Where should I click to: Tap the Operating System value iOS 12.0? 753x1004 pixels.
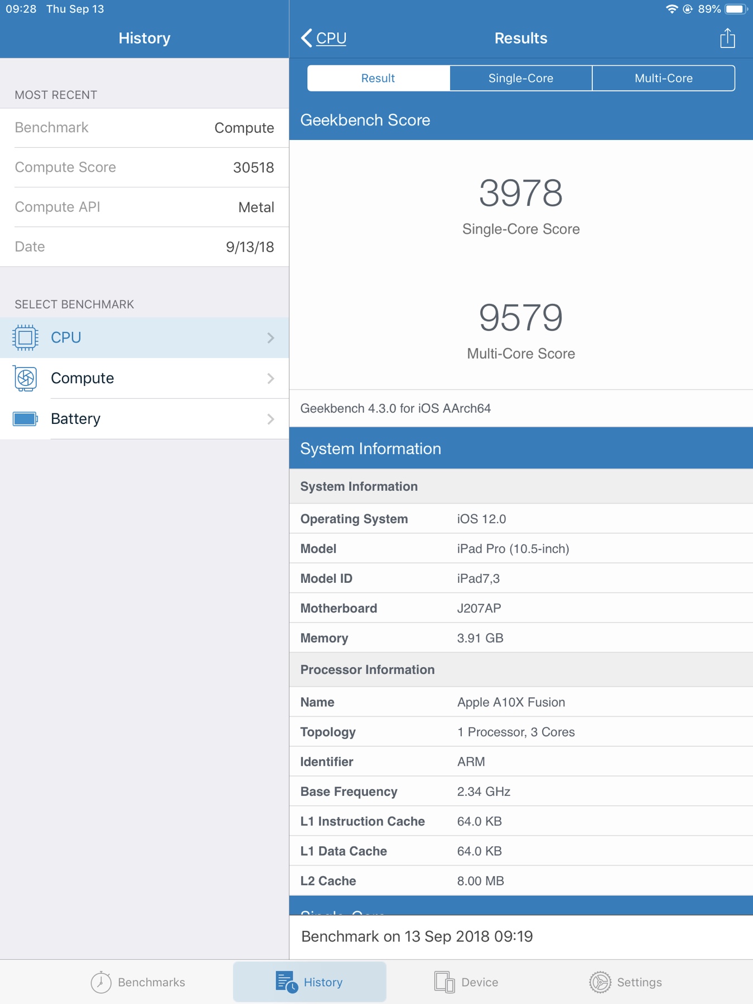(481, 519)
